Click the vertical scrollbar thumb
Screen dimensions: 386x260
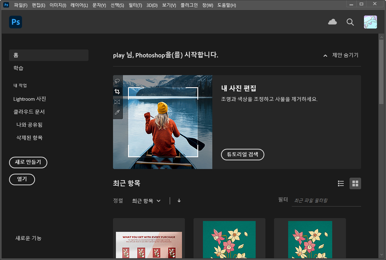click(x=381, y=72)
